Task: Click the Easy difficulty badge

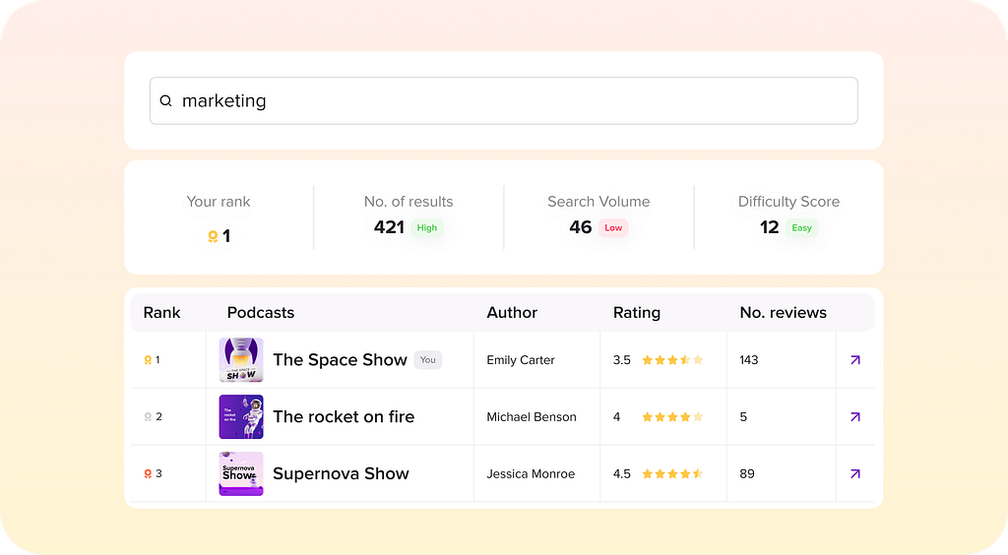Action: pos(802,227)
